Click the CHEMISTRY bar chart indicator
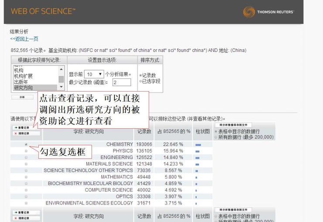Image resolution: width=323 pixels, height=222 pixels. click(198, 145)
